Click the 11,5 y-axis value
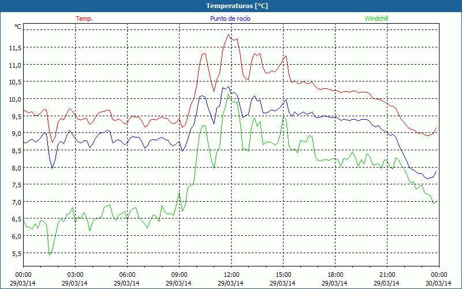Screen dimensions: 462x289 click(x=15, y=48)
